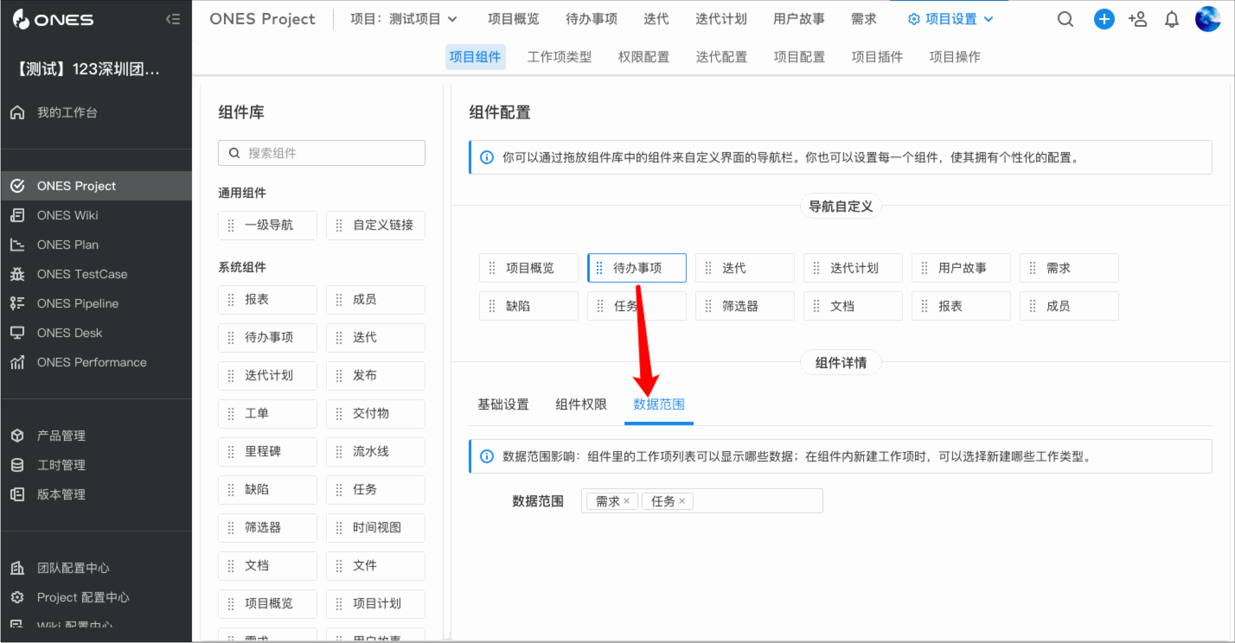The height and width of the screenshot is (643, 1235).
Task: Switch to the 项目操作 tab
Action: pos(954,57)
